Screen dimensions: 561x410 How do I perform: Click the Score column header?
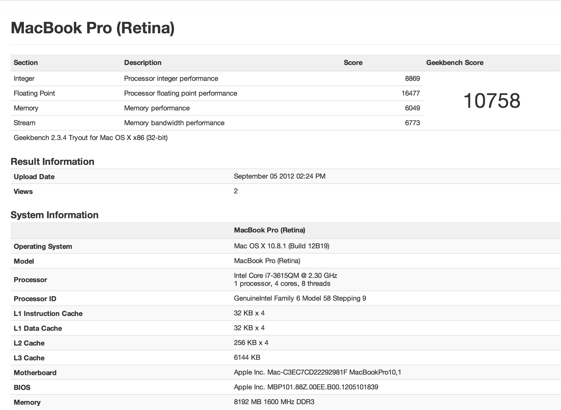[x=353, y=63]
